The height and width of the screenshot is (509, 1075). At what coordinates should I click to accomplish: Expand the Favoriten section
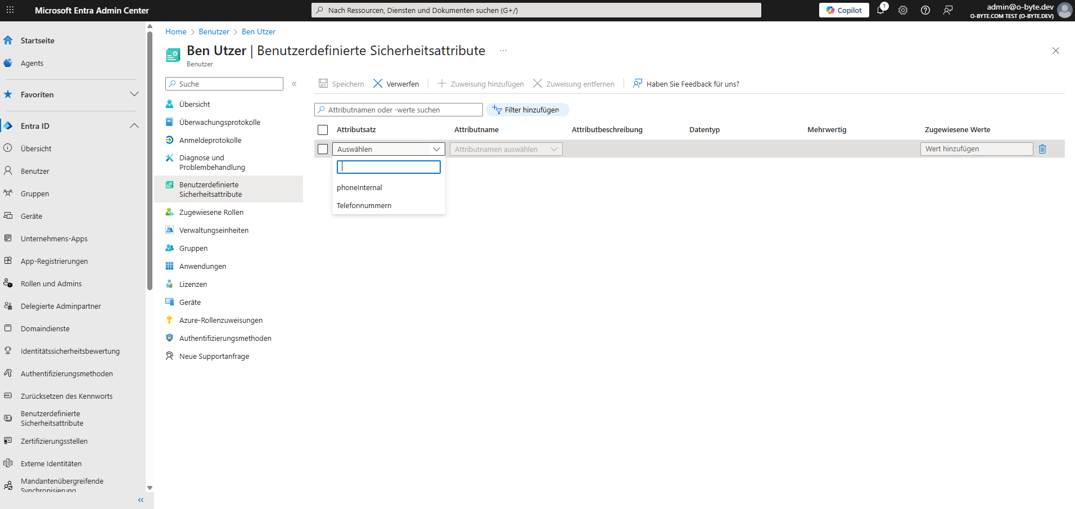[134, 94]
